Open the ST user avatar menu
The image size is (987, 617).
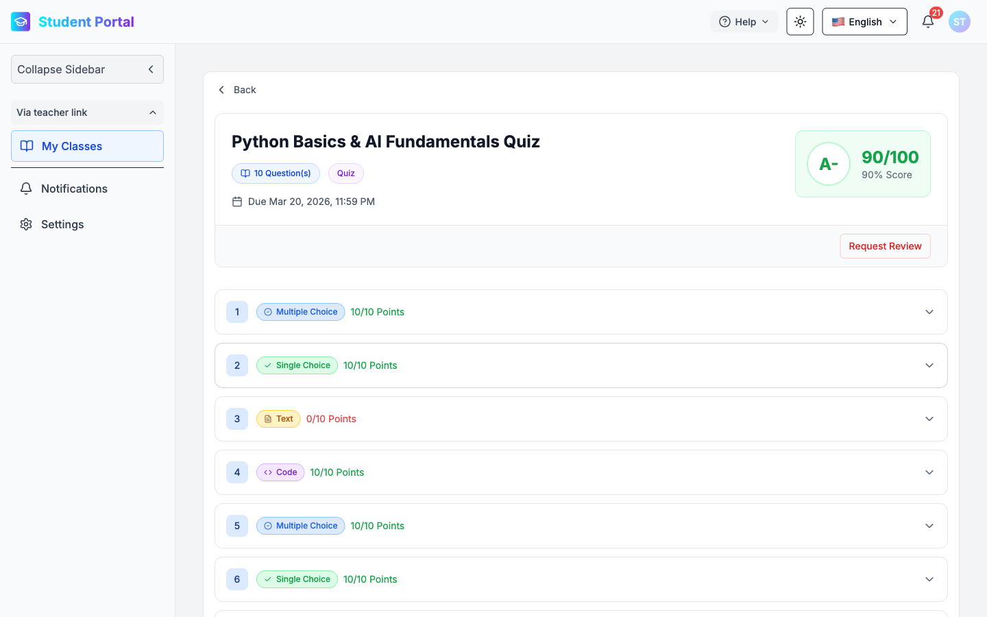959,22
